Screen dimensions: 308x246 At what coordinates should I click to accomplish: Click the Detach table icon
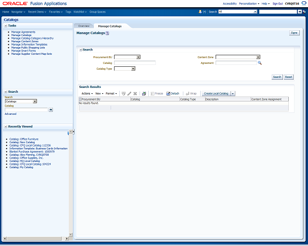(x=168, y=94)
